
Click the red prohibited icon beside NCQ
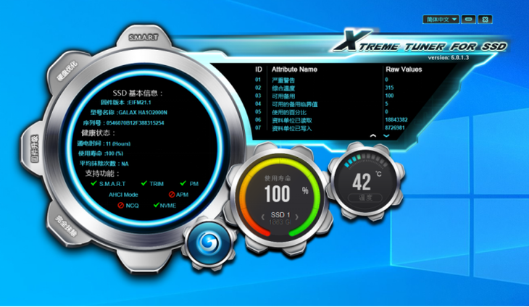(x=121, y=205)
